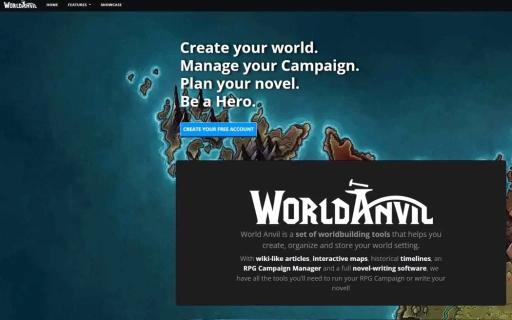This screenshot has height=320, width=512.
Task: Click the 'Manage your Campaign.' headline line
Action: point(269,65)
